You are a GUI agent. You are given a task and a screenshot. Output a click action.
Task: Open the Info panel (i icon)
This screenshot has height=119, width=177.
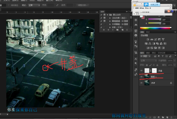tap(136, 35)
